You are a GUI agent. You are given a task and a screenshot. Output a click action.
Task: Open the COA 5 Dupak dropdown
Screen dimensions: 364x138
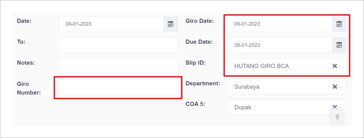pos(279,107)
